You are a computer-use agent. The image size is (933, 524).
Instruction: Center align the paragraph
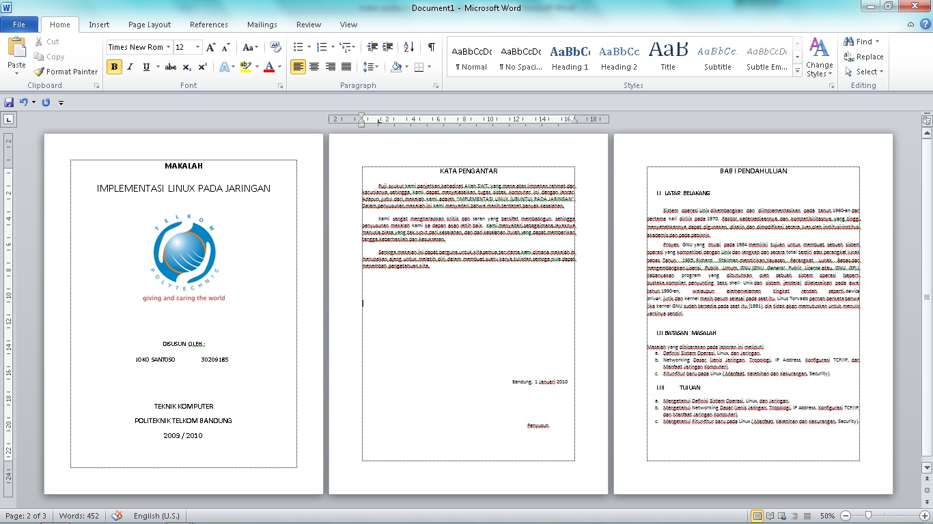point(313,66)
